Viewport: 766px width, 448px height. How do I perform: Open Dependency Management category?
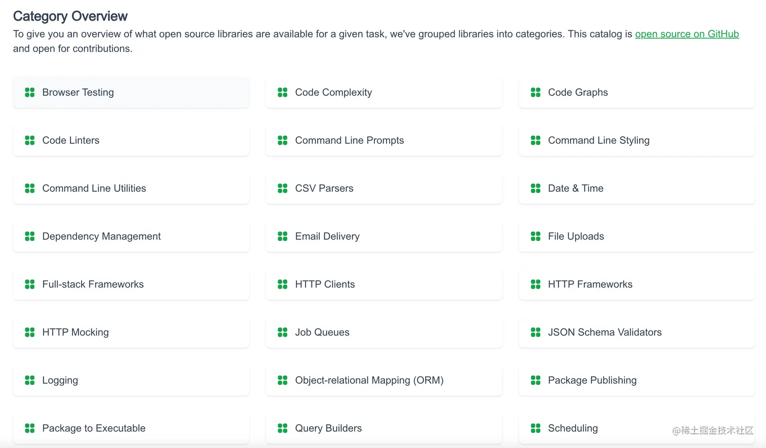coord(101,236)
